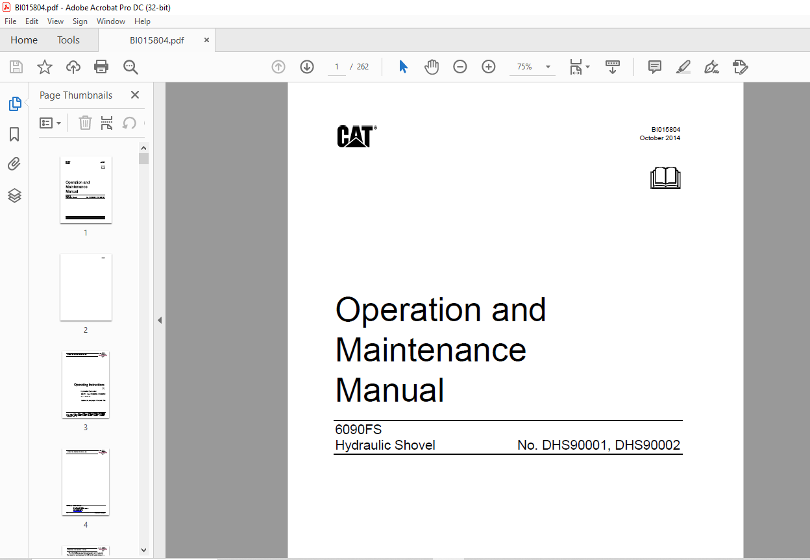Toggle the Bookmarks navigation panel

[14, 134]
